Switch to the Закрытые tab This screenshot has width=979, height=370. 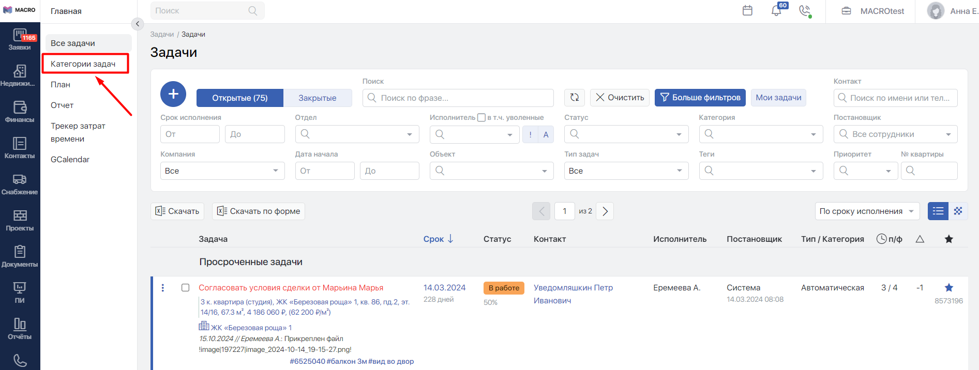pyautogui.click(x=317, y=98)
